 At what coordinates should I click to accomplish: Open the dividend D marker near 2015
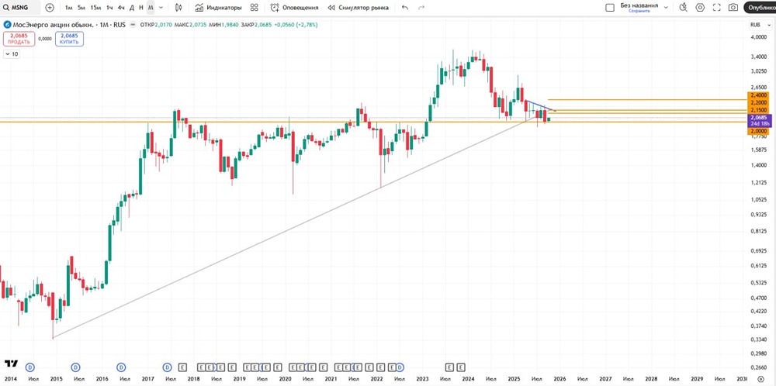pyautogui.click(x=75, y=367)
